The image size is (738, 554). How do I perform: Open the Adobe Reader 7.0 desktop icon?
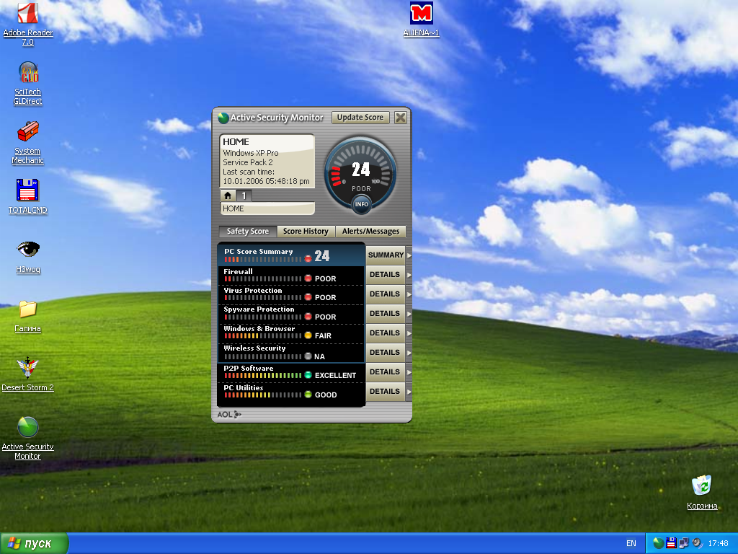click(x=28, y=13)
